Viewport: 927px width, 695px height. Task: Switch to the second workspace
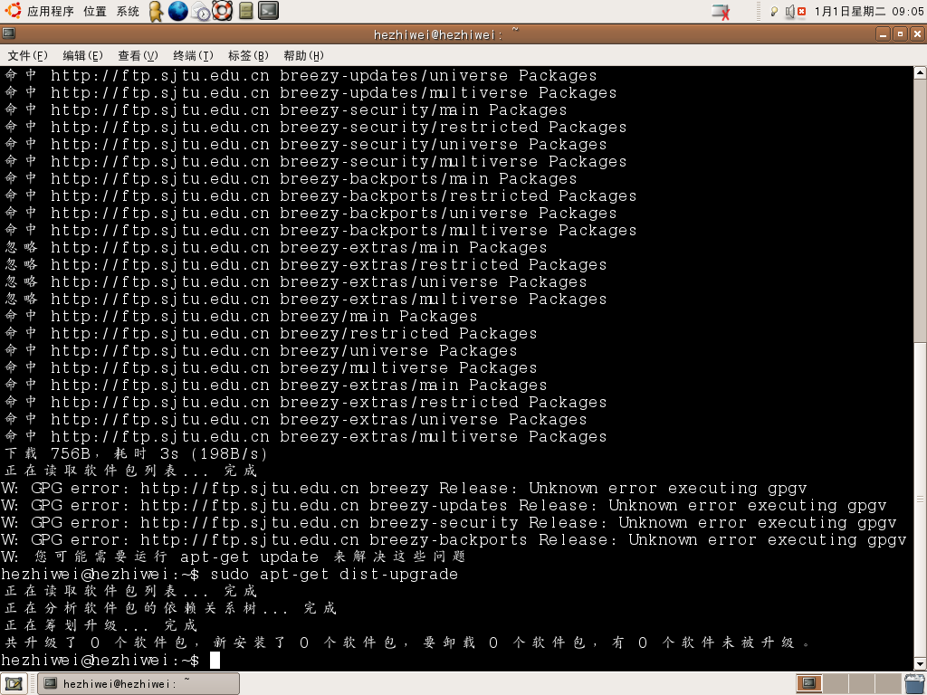coord(836,684)
